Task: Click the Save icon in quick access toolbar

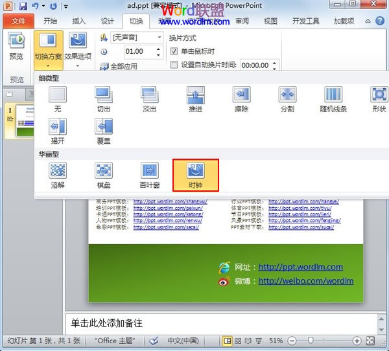Action: pyautogui.click(x=23, y=6)
